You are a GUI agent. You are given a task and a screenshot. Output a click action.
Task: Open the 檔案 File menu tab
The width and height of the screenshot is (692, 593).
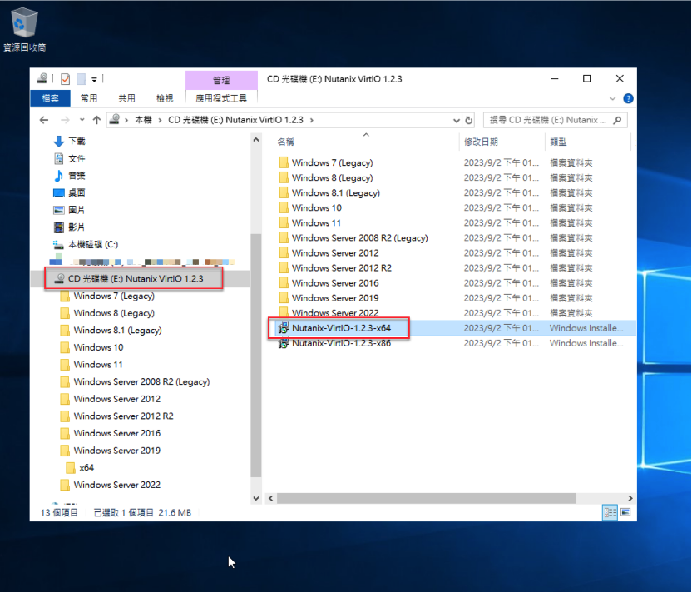coord(50,98)
